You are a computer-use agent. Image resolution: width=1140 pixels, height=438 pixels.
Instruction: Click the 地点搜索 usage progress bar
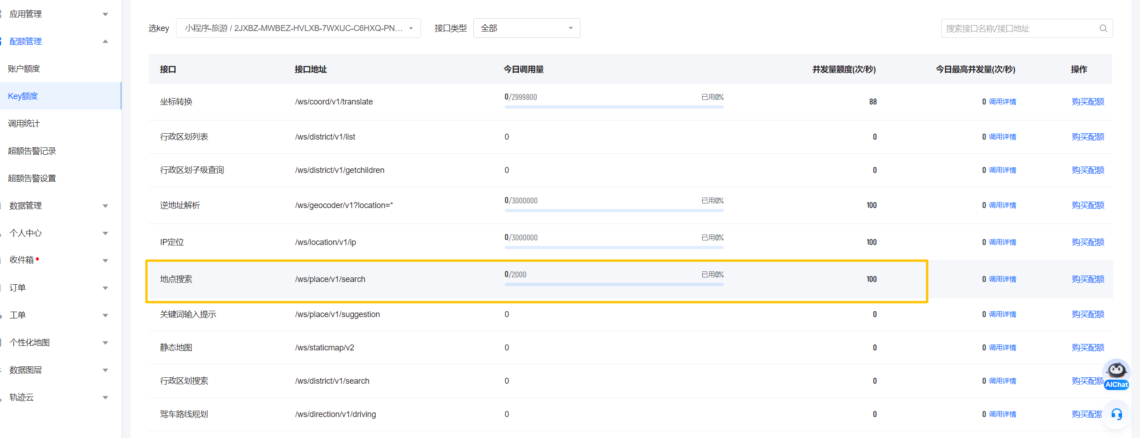tap(614, 284)
